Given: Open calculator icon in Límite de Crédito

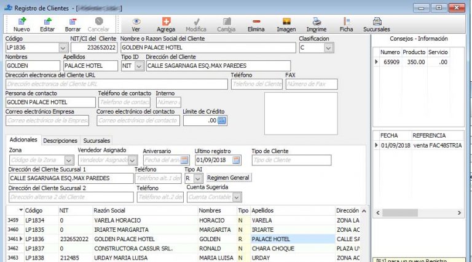Looking at the screenshot, I should click(221, 121).
